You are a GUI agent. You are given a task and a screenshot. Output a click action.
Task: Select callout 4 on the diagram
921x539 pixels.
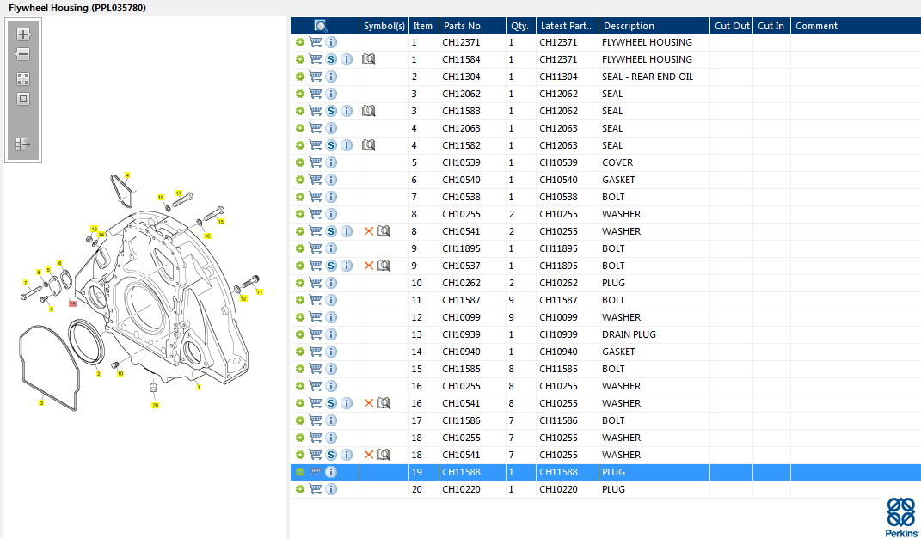tap(127, 175)
